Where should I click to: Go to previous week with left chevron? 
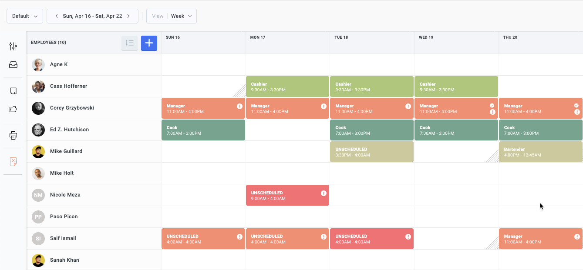click(56, 16)
